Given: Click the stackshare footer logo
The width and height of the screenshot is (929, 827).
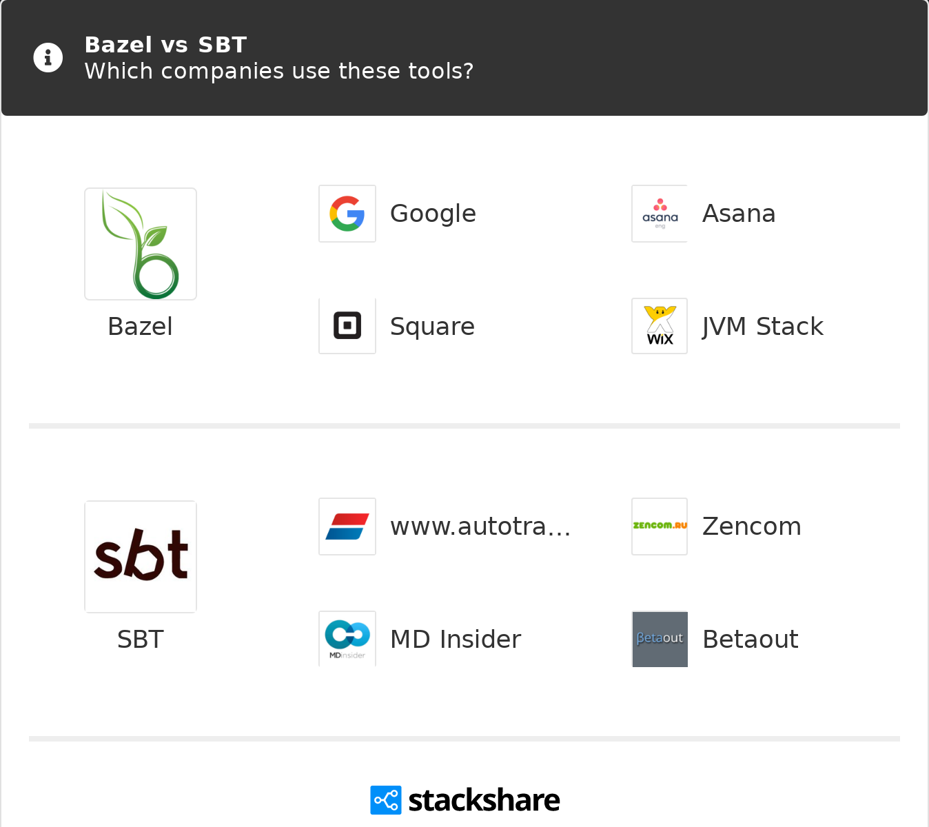Looking at the screenshot, I should (465, 800).
